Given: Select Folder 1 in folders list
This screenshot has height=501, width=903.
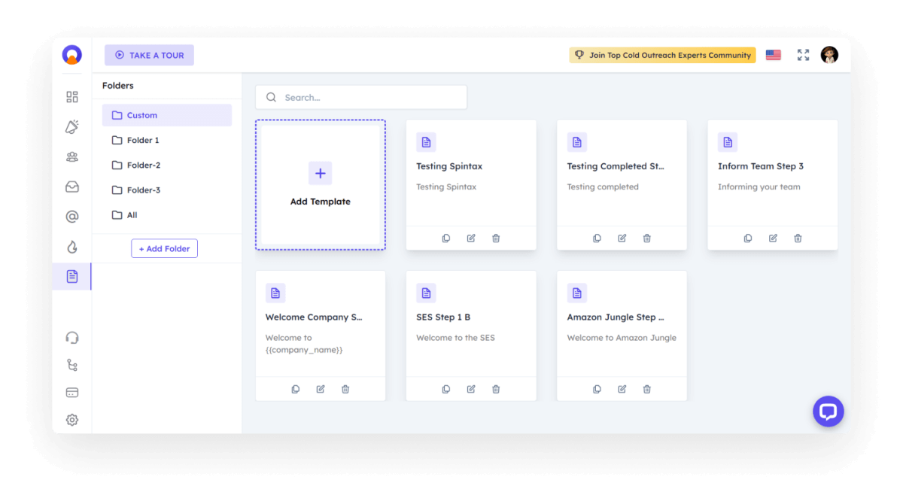Looking at the screenshot, I should pyautogui.click(x=167, y=140).
